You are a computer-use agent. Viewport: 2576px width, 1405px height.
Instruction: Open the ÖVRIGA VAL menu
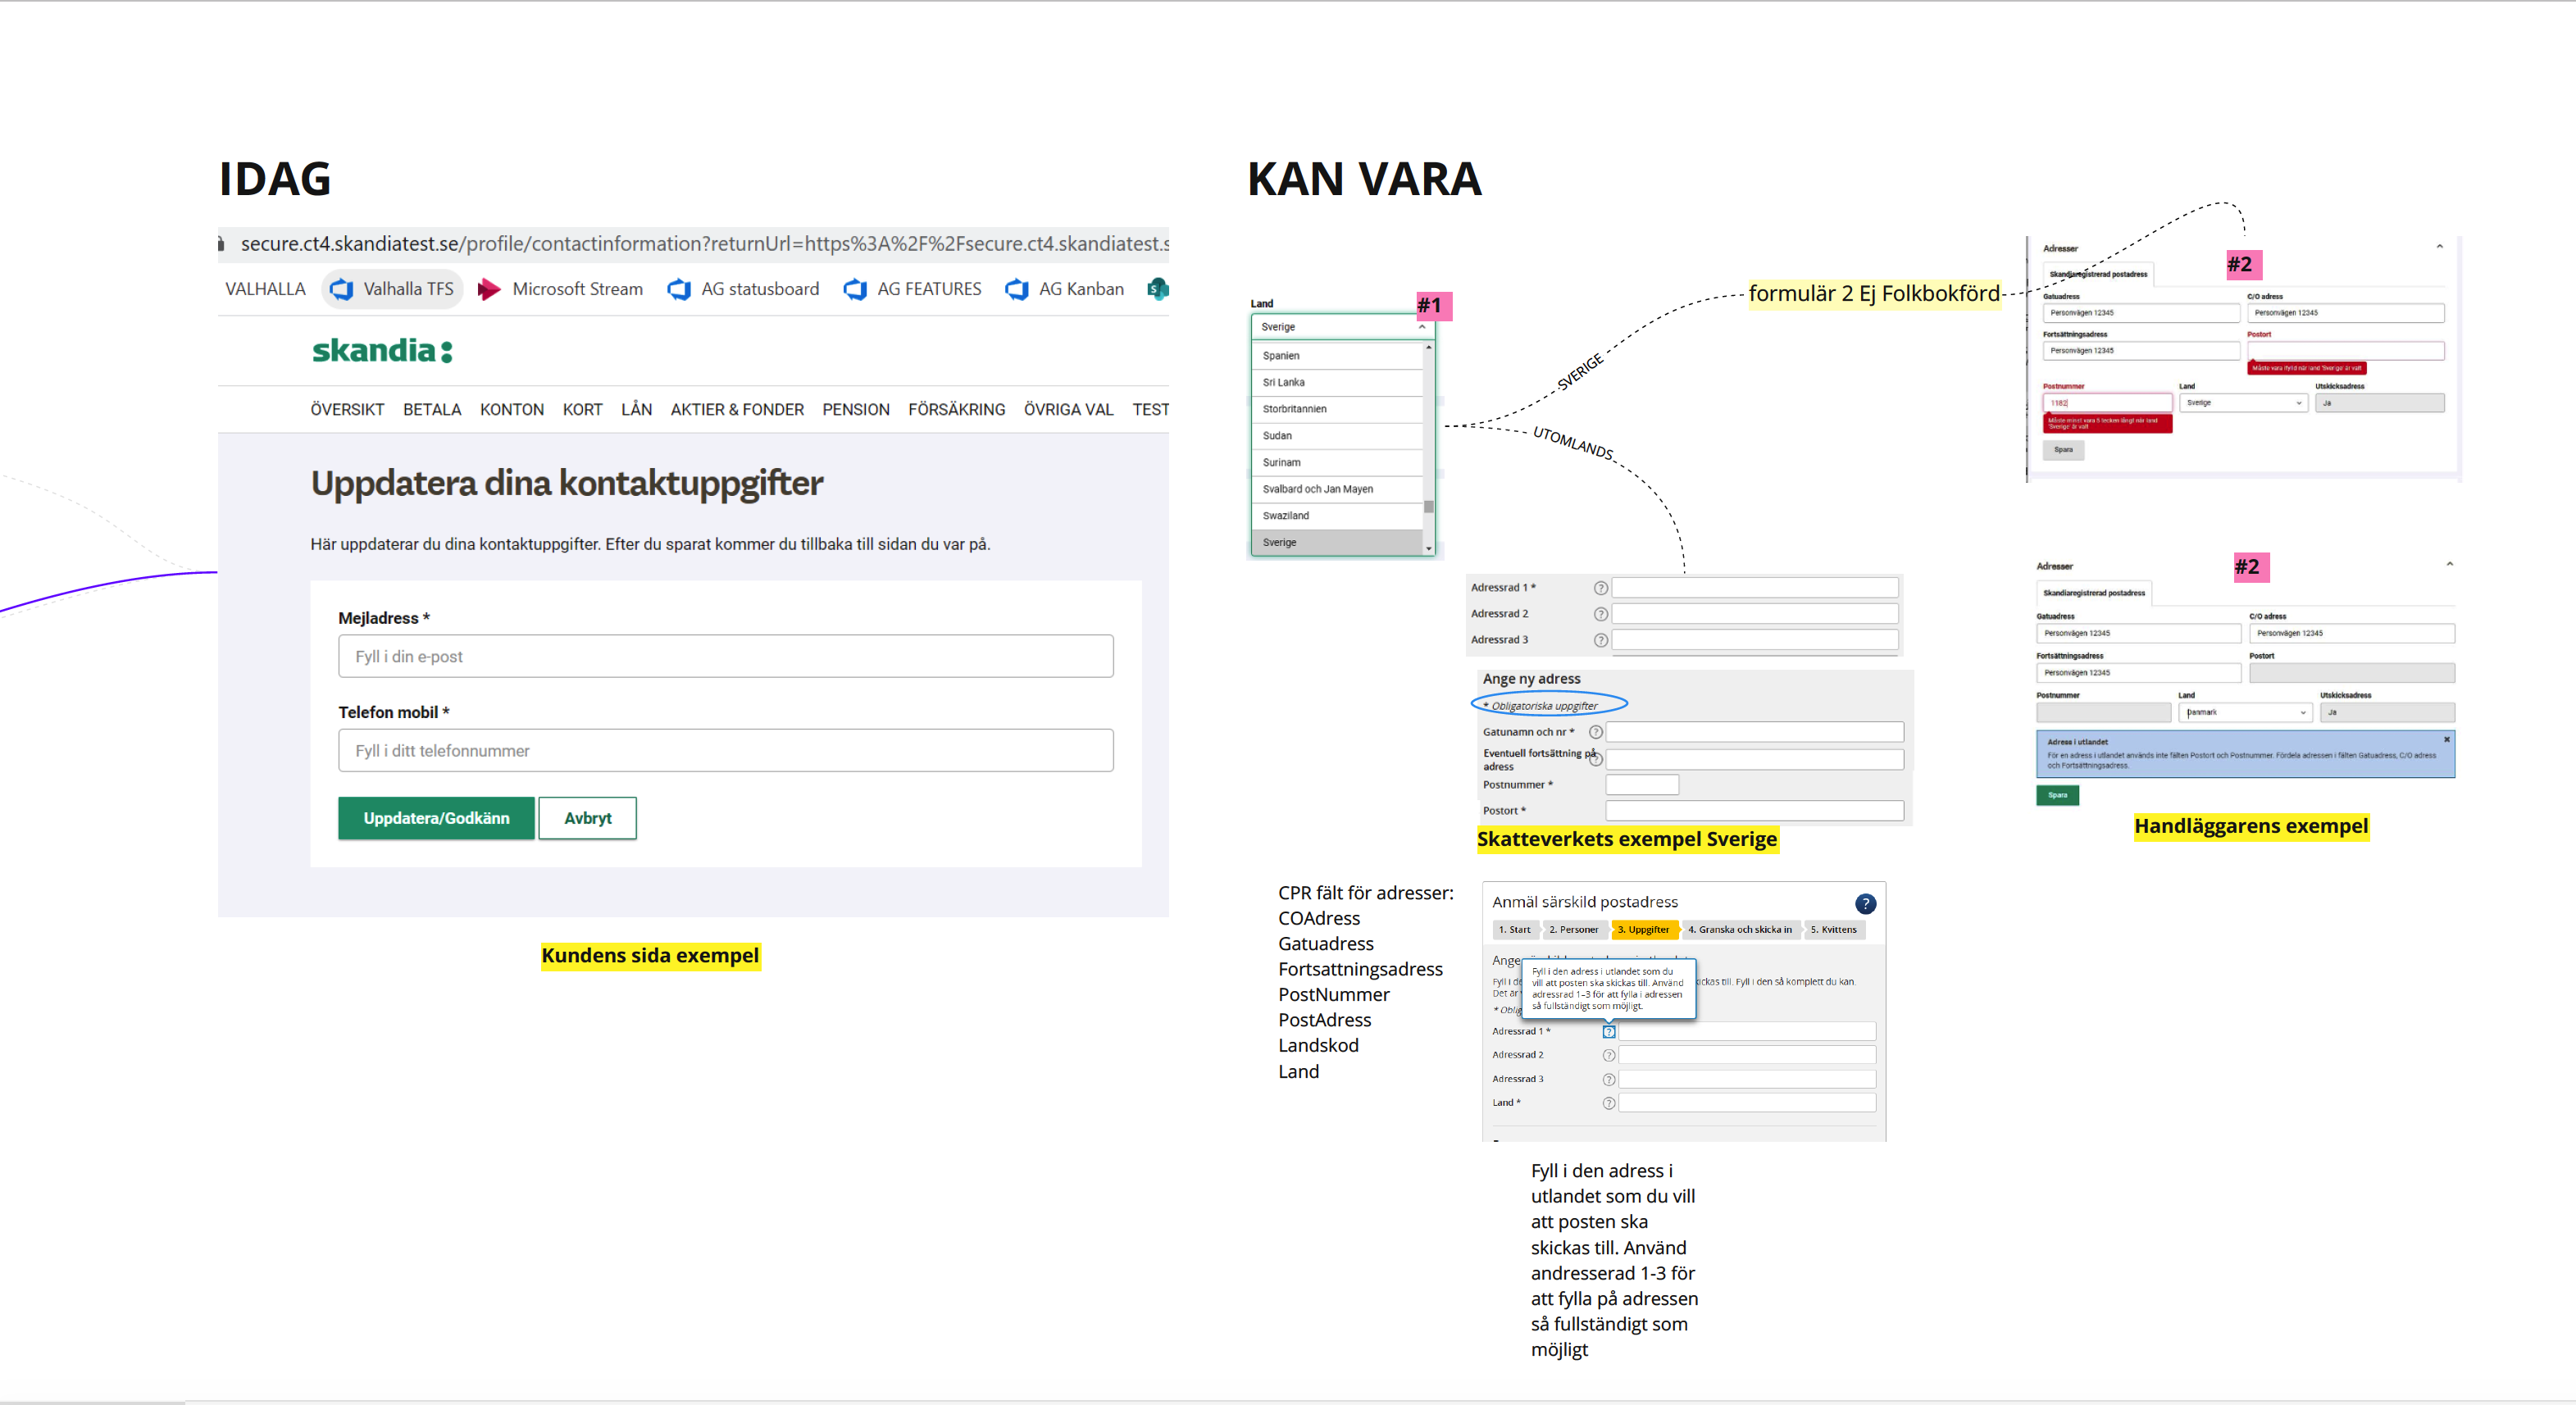[1068, 409]
